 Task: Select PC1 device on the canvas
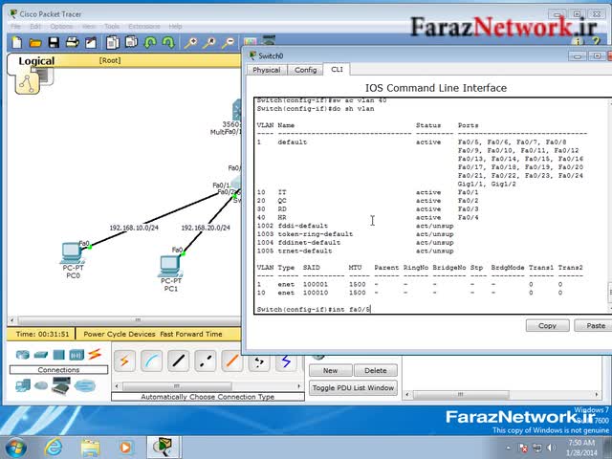pos(170,266)
